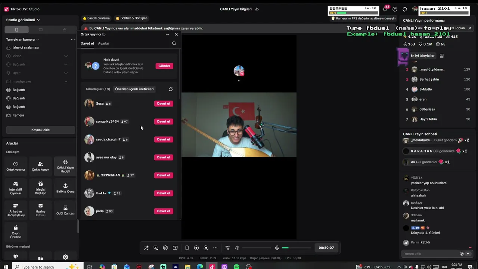
Task: Open the Sohbet & Görüşme tab
Action: pos(131,18)
